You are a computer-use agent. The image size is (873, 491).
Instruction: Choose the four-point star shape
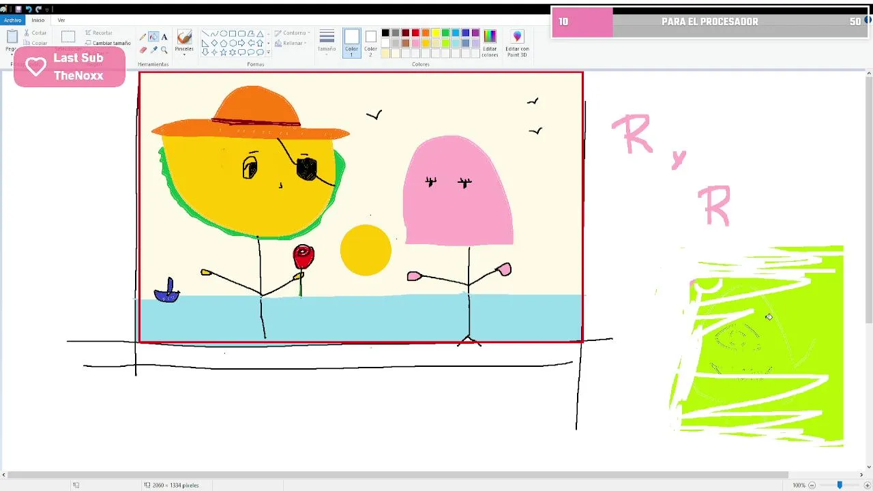click(x=214, y=53)
